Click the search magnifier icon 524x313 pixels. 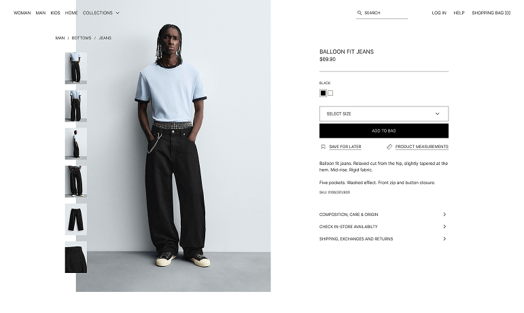pos(360,13)
